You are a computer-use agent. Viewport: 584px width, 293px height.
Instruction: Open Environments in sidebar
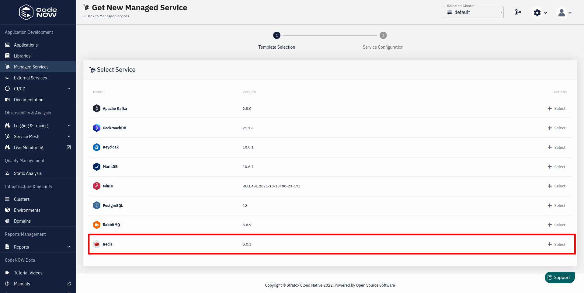(38, 210)
